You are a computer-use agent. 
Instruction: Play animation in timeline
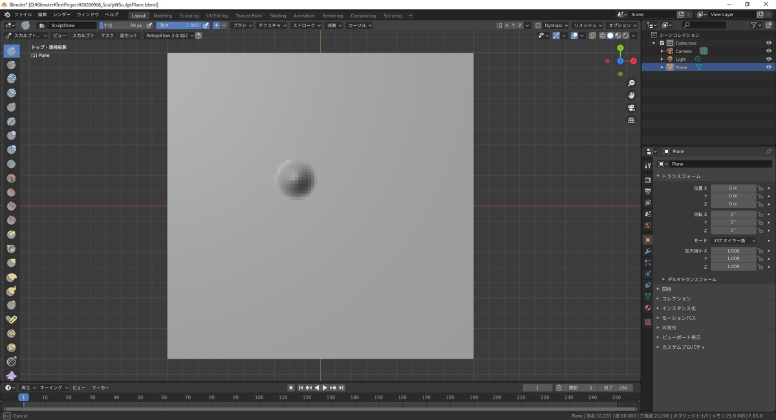point(325,388)
